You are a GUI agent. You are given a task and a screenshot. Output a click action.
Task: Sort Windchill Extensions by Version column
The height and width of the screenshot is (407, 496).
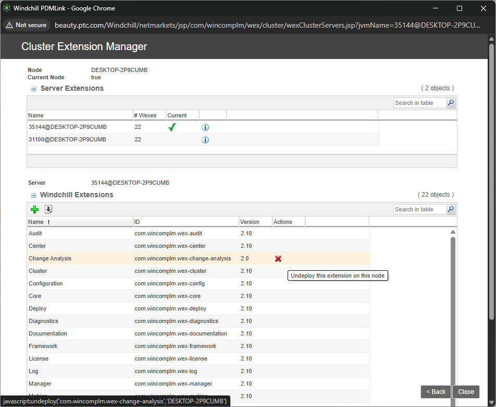[x=250, y=222]
